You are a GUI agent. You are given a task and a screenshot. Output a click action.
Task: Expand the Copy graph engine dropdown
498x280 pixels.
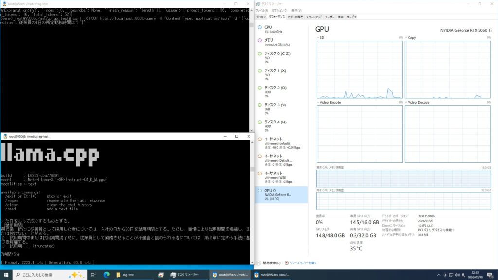(407, 37)
